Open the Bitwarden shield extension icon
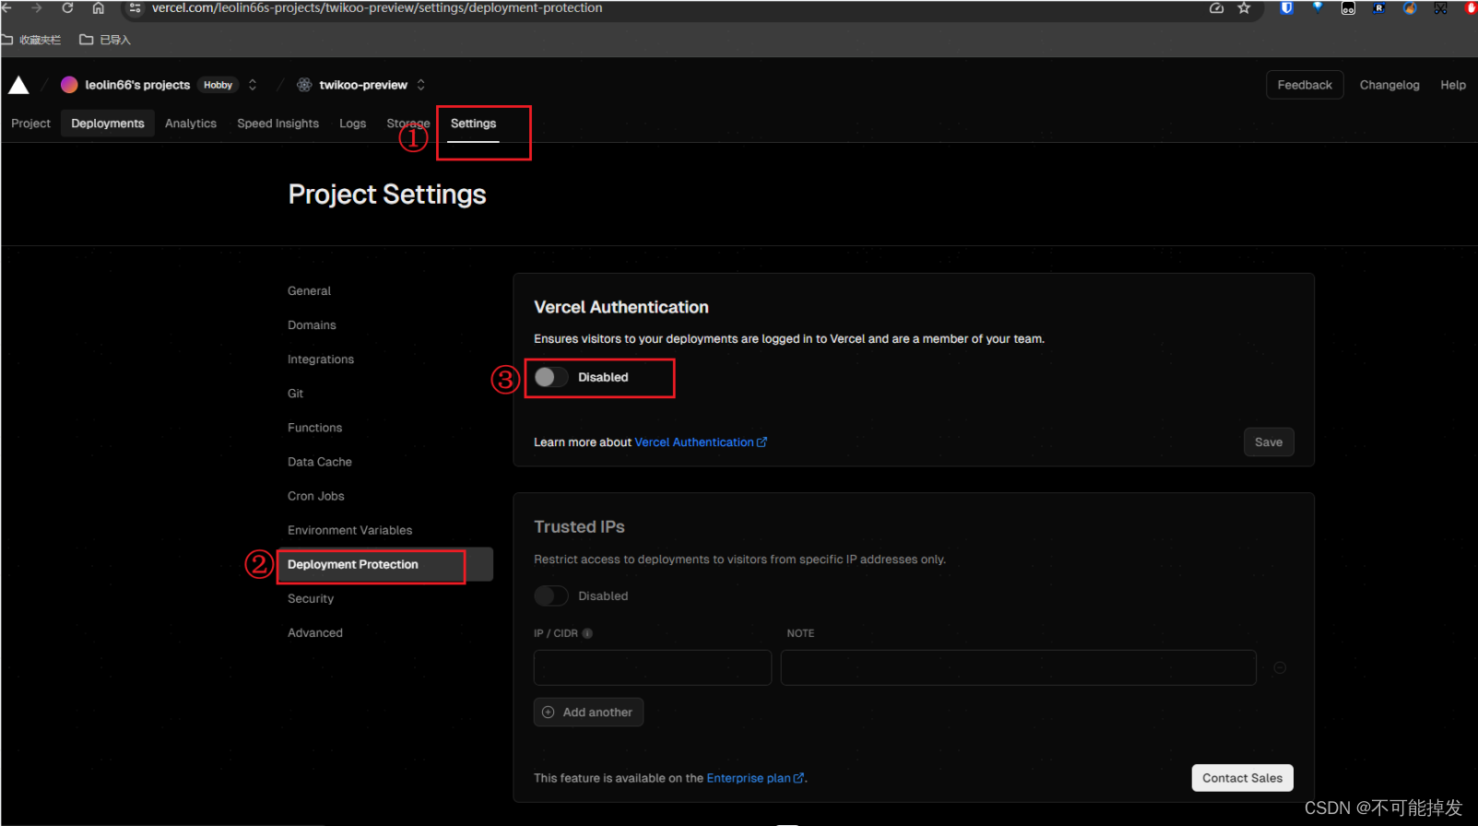The image size is (1478, 826). tap(1286, 7)
